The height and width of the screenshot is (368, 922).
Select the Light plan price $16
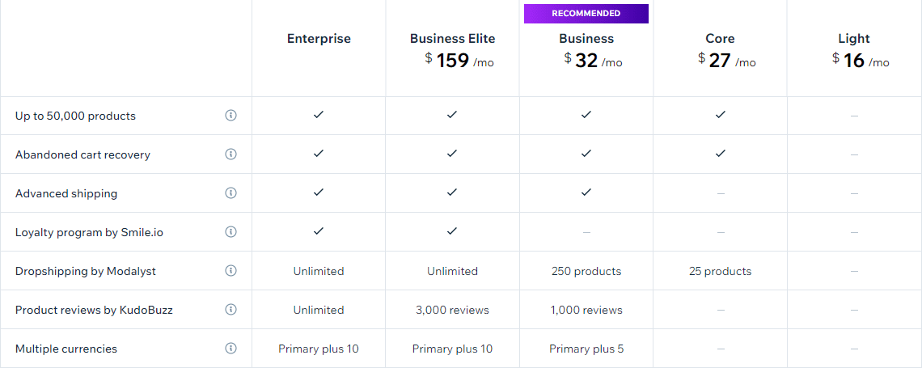tap(861, 60)
